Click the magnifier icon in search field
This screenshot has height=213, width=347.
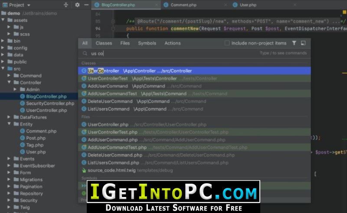click(x=85, y=54)
